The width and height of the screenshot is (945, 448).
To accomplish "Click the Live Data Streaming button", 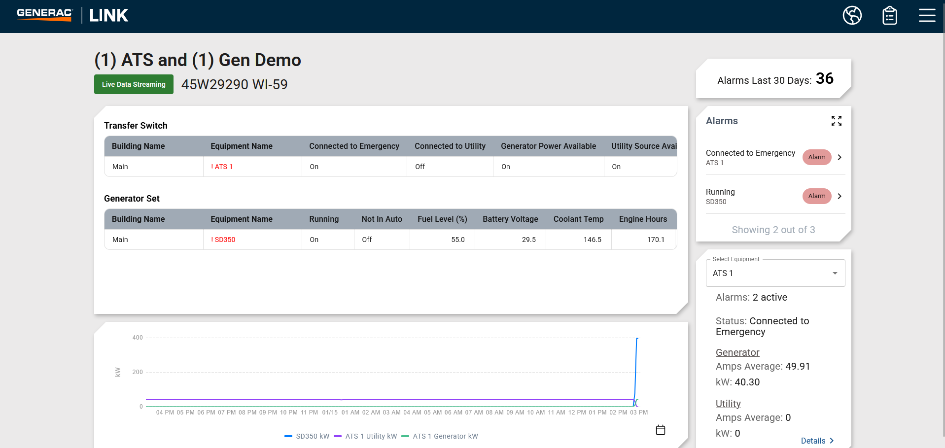I will pyautogui.click(x=134, y=84).
